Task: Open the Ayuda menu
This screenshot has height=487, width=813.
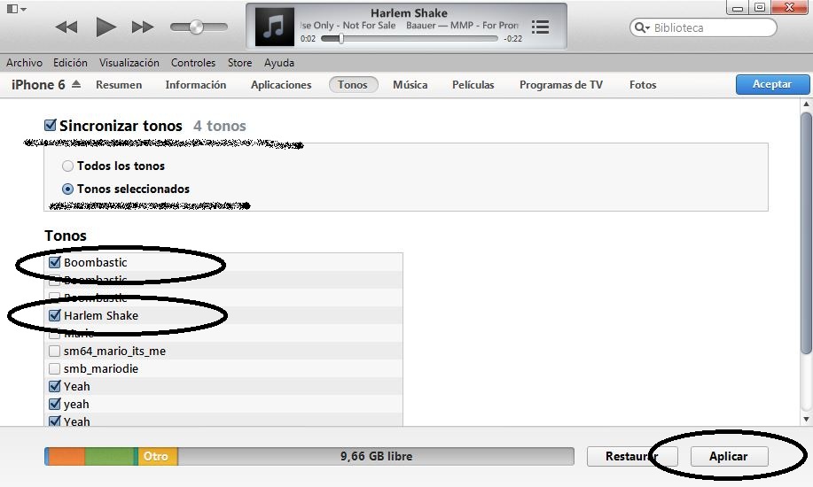Action: point(279,63)
